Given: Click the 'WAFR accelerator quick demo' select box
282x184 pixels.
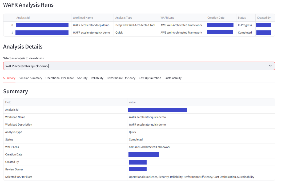Looking at the screenshot, I should coord(139,66).
